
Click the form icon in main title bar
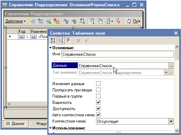tap(5, 5)
